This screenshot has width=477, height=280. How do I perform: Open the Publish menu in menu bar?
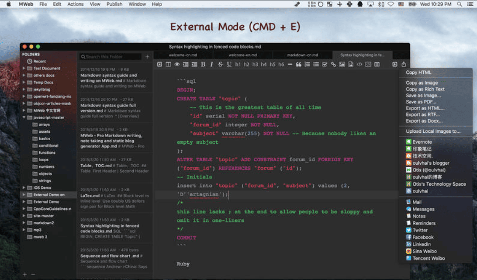[x=114, y=4]
